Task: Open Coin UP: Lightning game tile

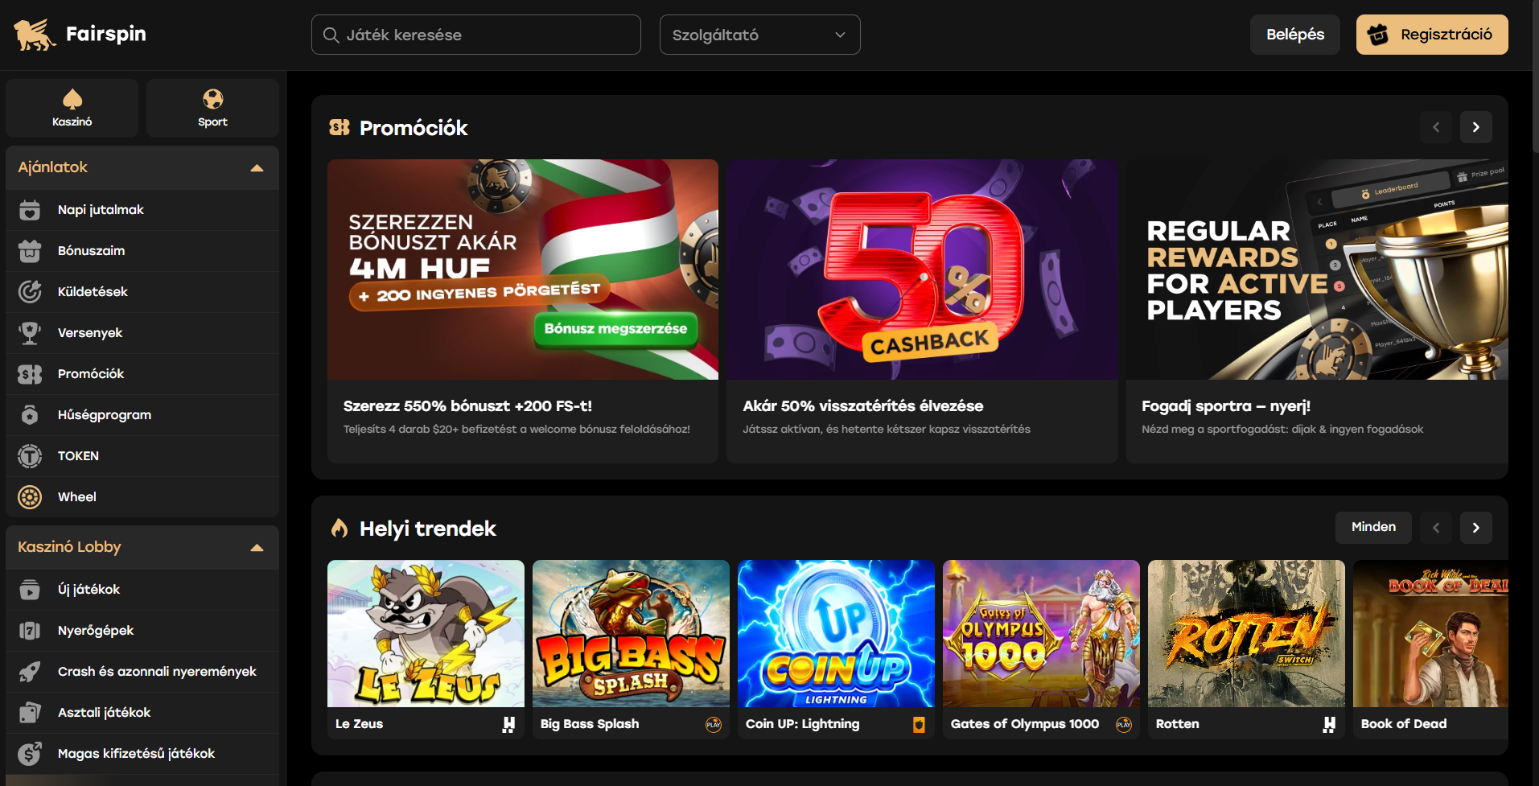Action: coord(836,634)
